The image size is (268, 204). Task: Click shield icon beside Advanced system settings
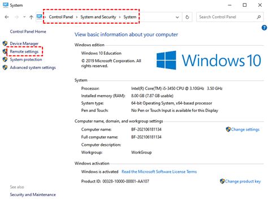(x=5, y=67)
